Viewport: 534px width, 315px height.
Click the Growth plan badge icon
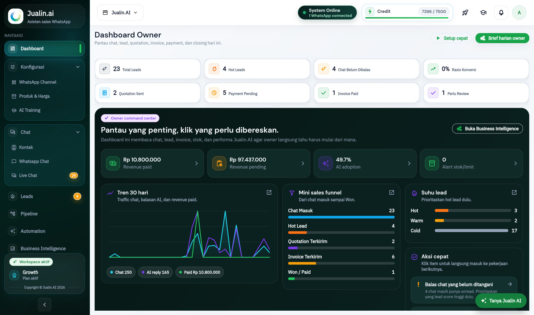click(14, 275)
